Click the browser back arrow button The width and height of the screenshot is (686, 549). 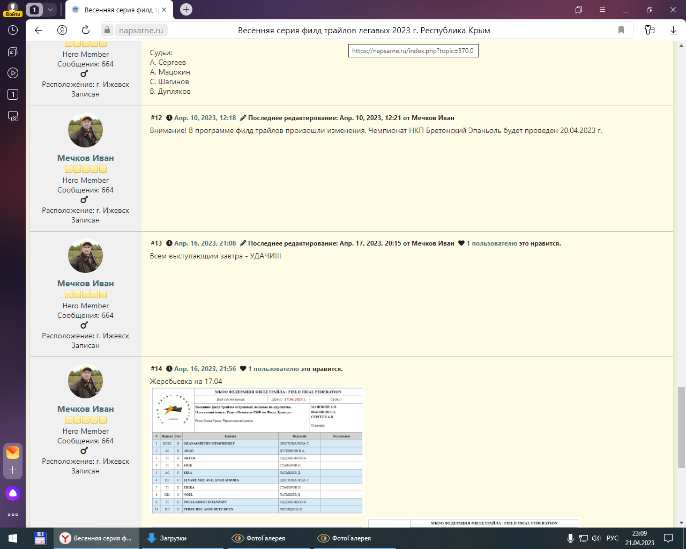(39, 30)
